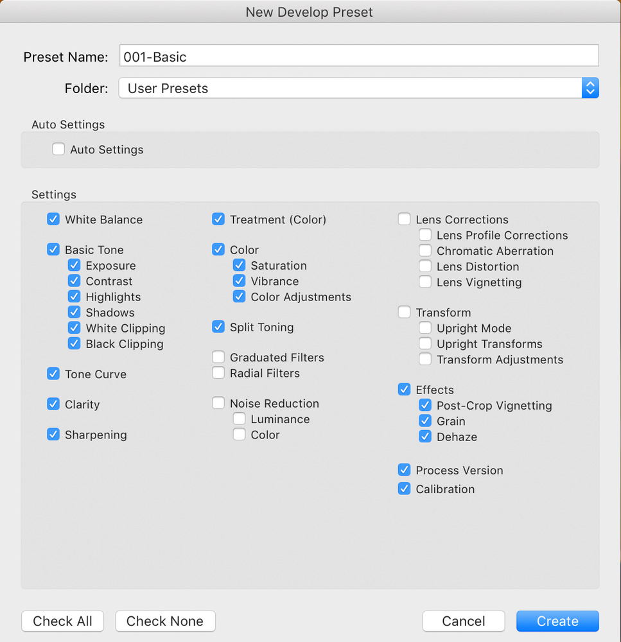Disable the Exposure setting checkbox

tap(74, 265)
